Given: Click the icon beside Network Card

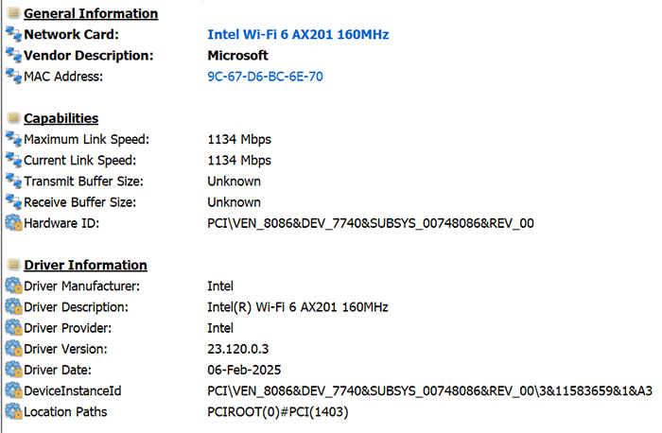Looking at the screenshot, I should tap(13, 35).
